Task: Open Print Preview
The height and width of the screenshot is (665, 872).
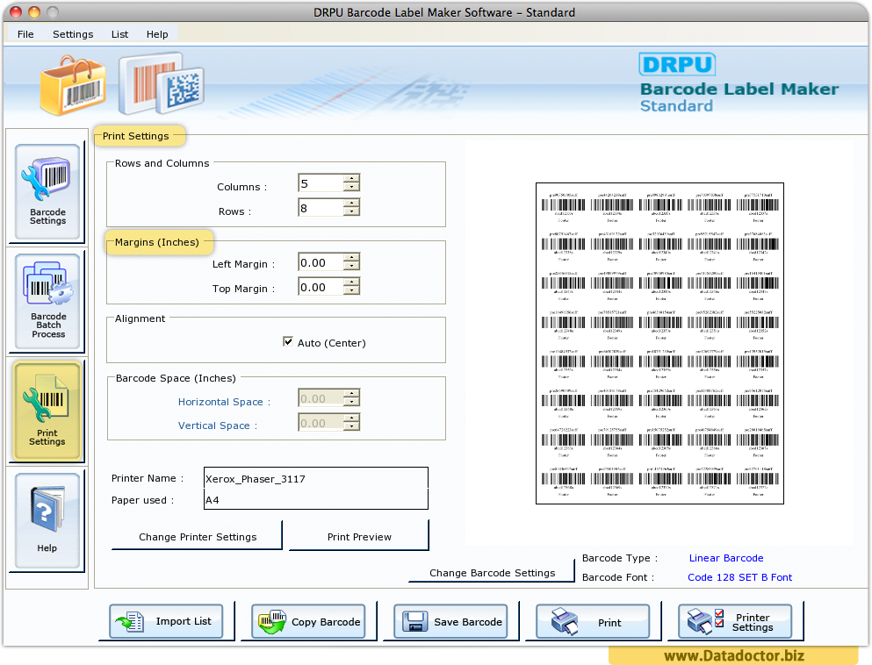Action: [359, 536]
